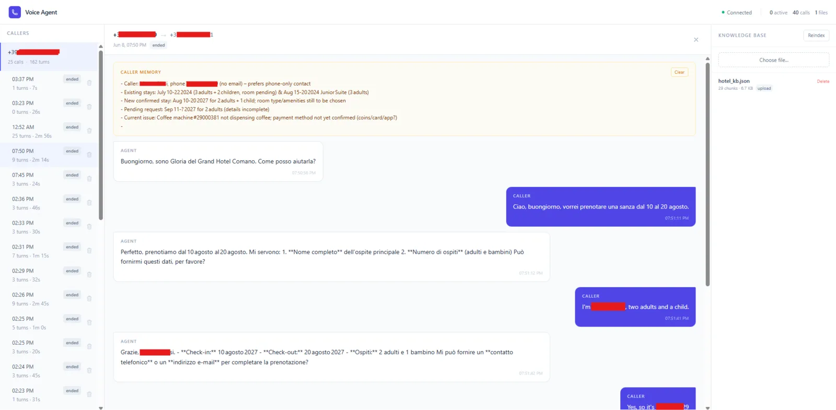The width and height of the screenshot is (836, 410).
Task: Click the green Connected status indicator
Action: click(737, 13)
